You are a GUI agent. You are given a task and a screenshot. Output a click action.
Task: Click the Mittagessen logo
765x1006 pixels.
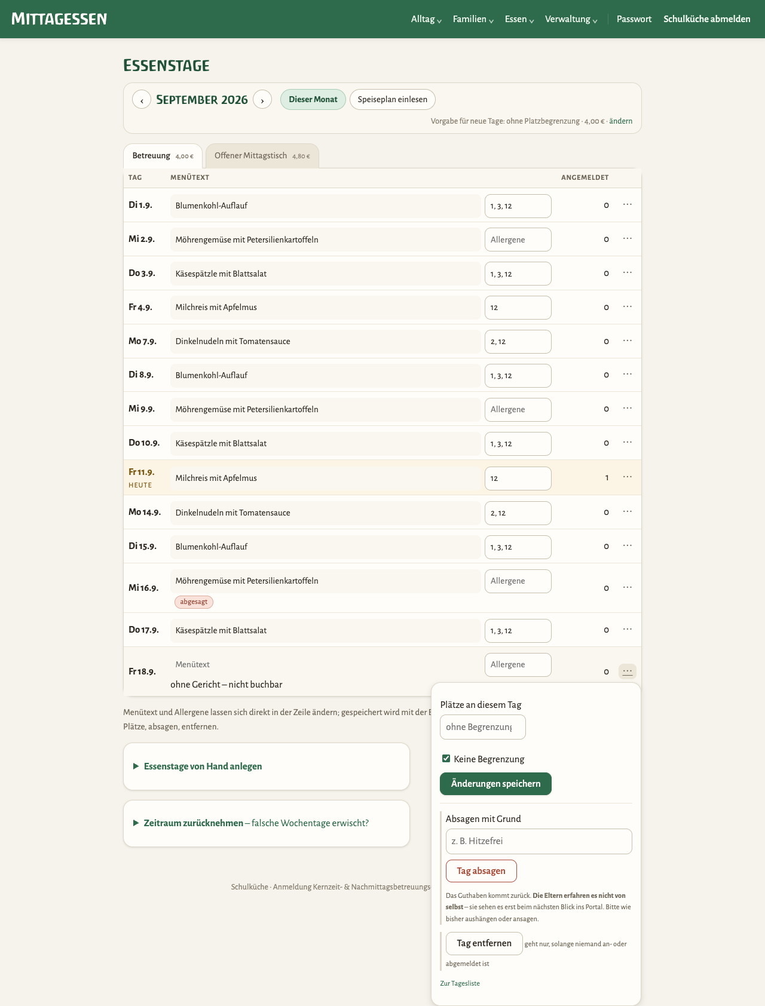pos(59,19)
